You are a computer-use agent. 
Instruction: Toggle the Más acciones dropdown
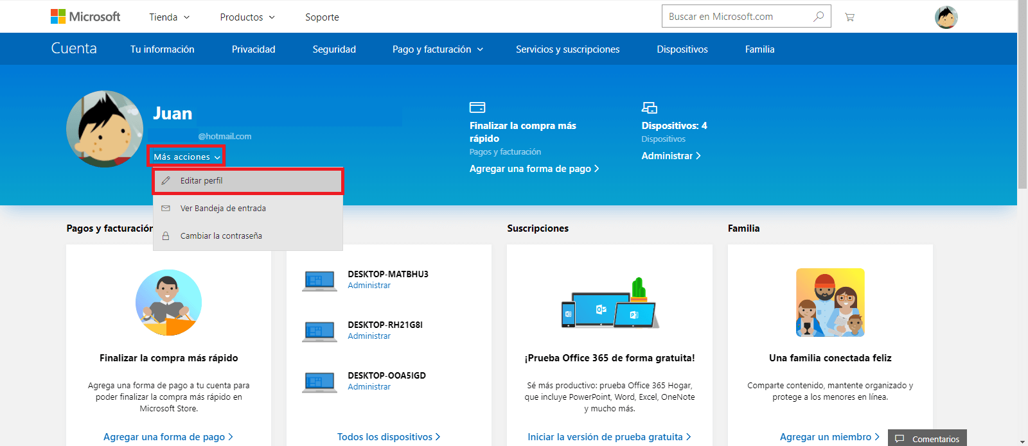click(x=186, y=157)
